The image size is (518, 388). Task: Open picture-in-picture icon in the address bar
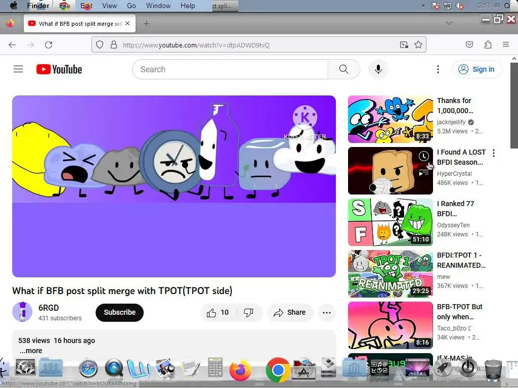click(404, 44)
